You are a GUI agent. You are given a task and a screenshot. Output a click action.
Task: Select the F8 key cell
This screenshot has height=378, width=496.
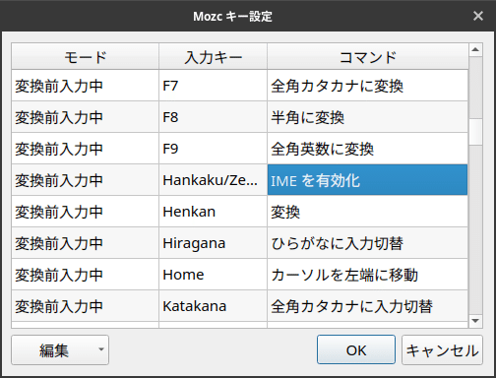pyautogui.click(x=214, y=117)
